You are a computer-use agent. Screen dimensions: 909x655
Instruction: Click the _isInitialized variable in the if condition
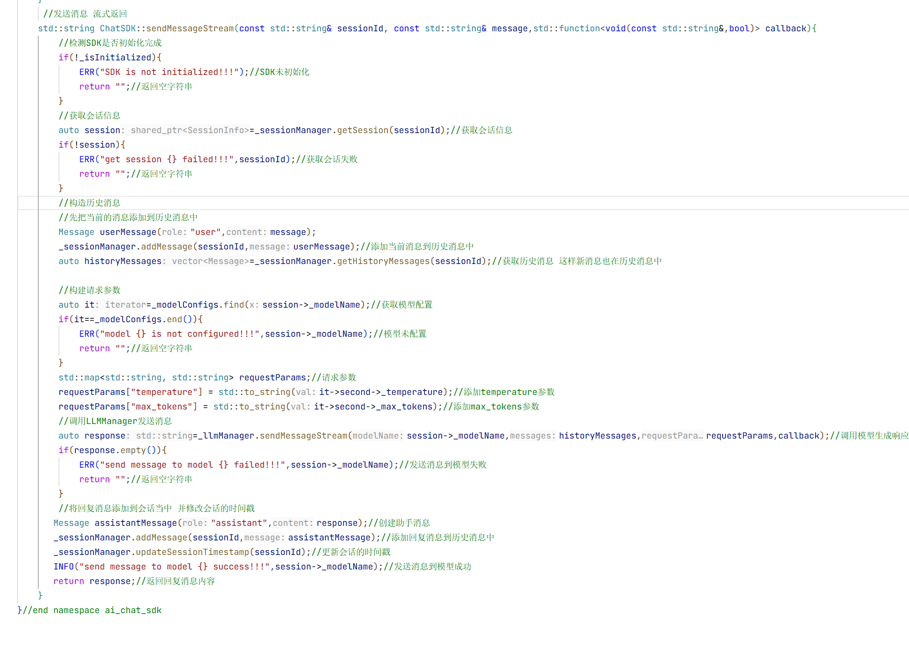click(115, 58)
